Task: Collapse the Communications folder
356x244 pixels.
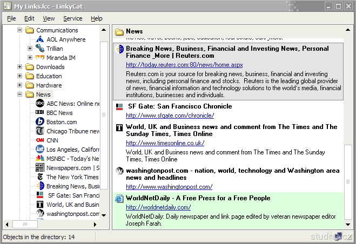Action: 20,30
